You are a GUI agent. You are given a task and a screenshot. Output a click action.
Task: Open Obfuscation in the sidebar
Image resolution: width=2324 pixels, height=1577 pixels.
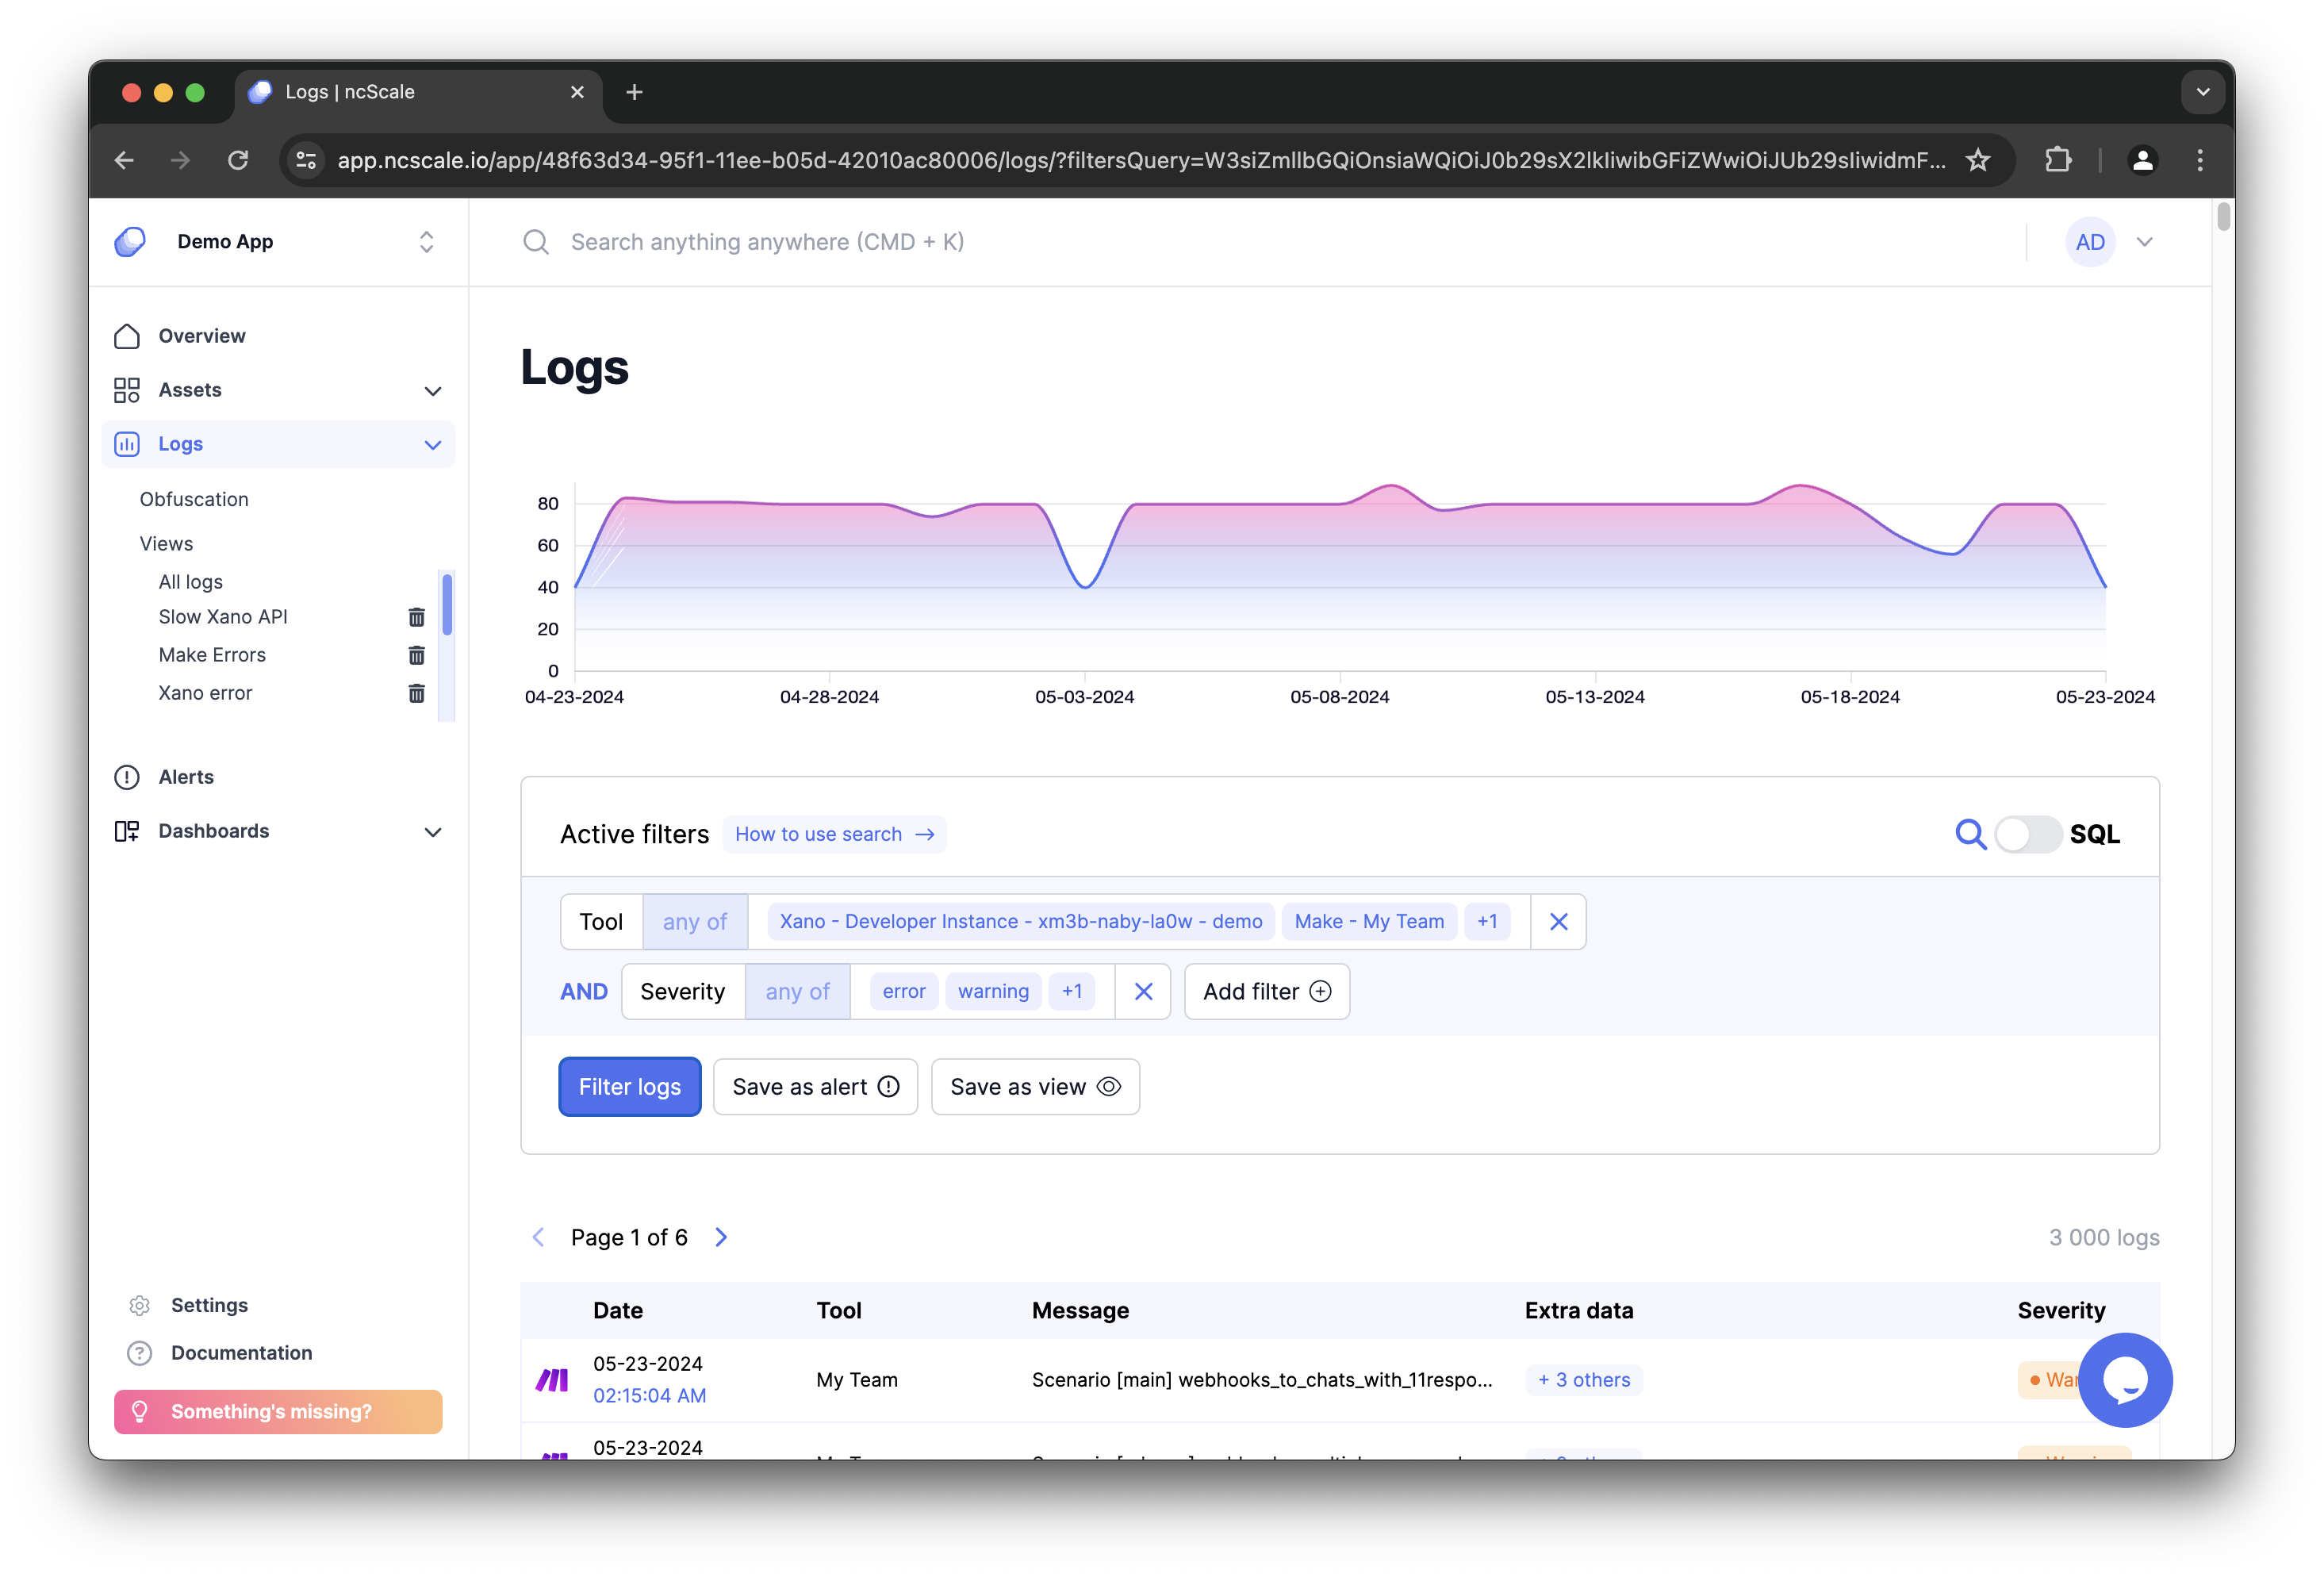point(194,499)
